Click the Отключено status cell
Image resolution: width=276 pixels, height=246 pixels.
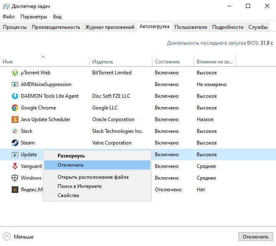point(168,190)
